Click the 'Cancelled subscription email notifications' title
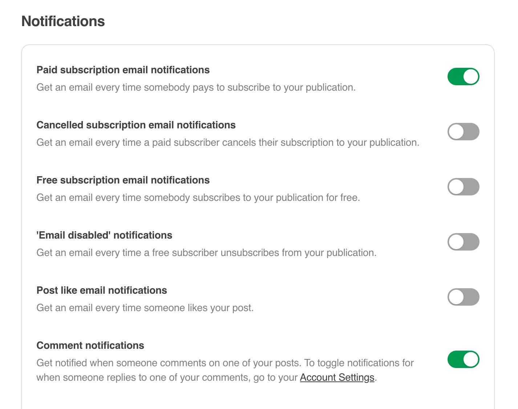 coord(136,125)
